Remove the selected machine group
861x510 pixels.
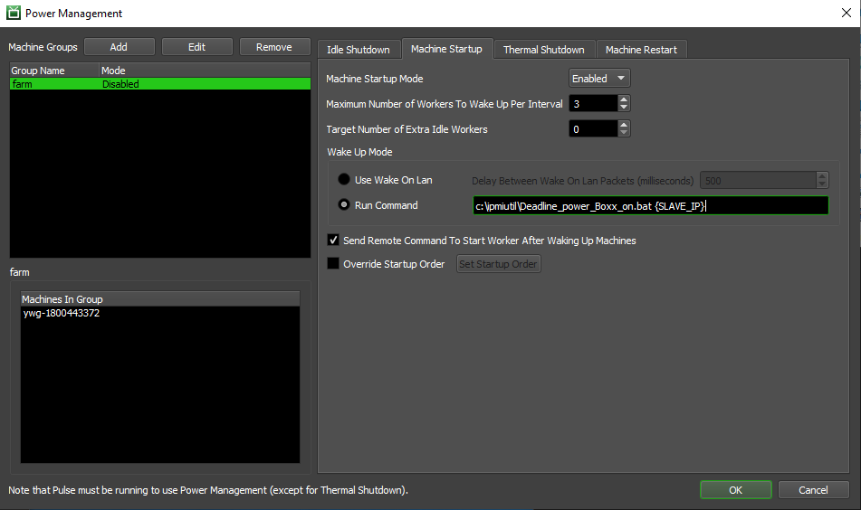pos(273,47)
